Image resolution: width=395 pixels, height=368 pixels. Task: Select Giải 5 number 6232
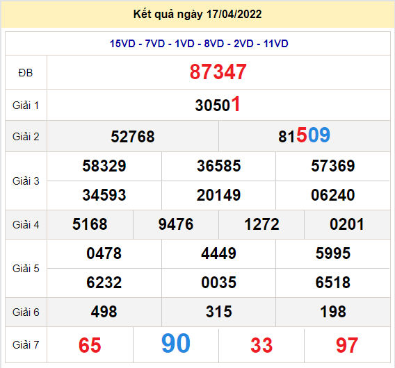pos(104,283)
